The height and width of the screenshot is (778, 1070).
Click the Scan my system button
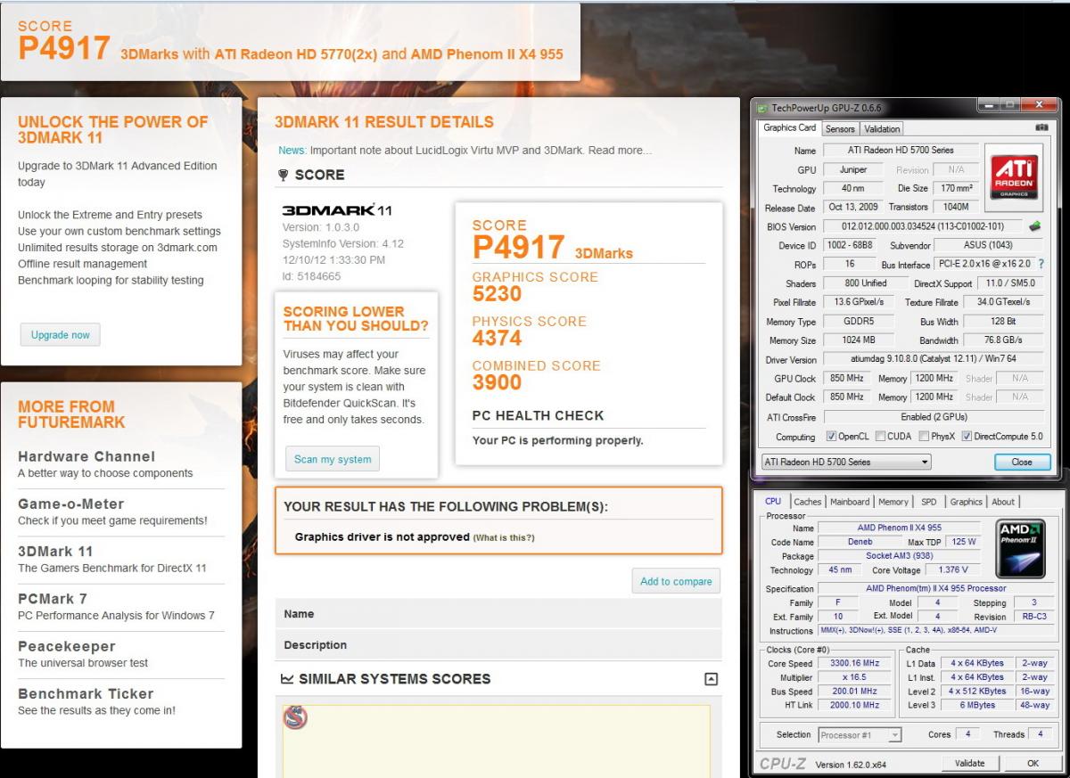pos(333,459)
